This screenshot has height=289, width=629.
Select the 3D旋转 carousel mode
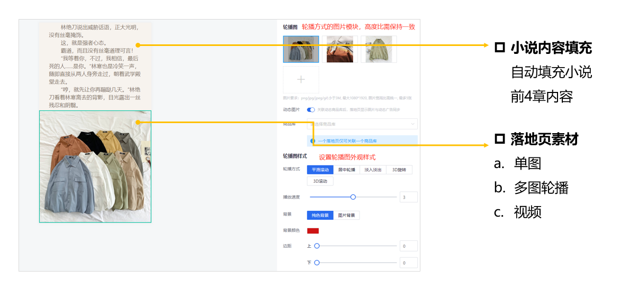pos(399,170)
